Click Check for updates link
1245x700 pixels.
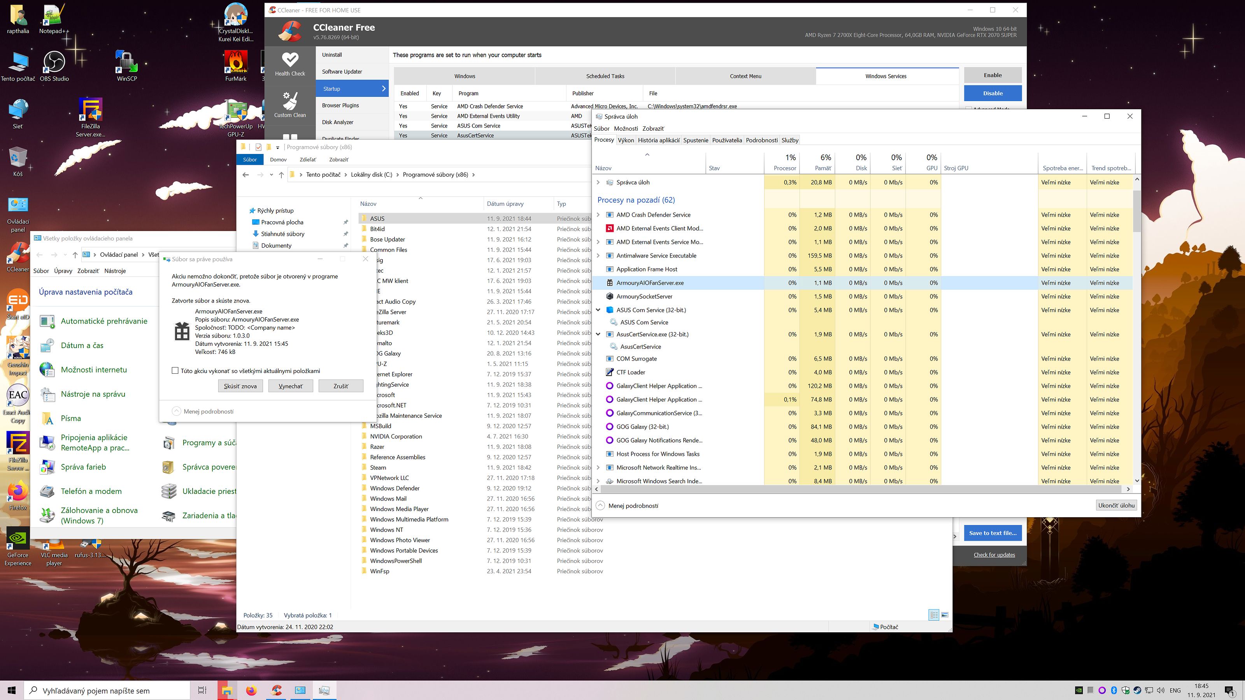(x=994, y=555)
